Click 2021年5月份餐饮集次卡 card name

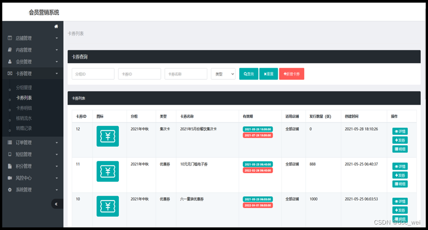coord(198,129)
